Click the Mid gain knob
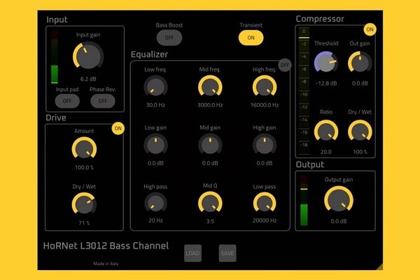 [x=209, y=144]
